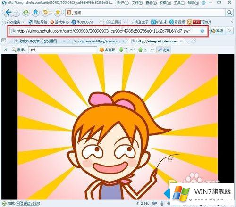Click the status bar icon right of 2.93s
Image resolution: width=236 pixels, height=207 pixels.
point(154,204)
